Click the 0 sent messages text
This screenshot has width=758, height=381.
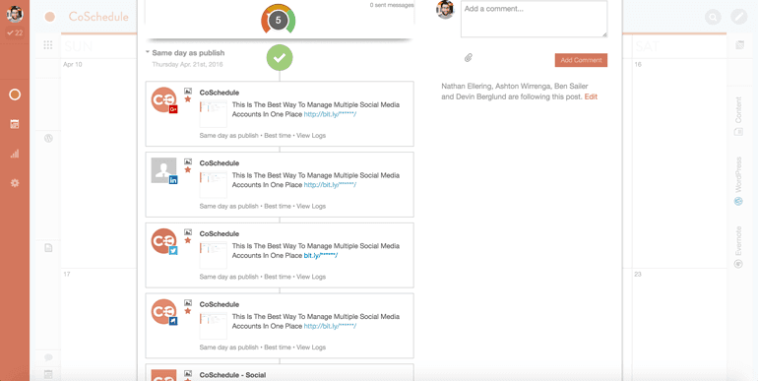coord(392,5)
